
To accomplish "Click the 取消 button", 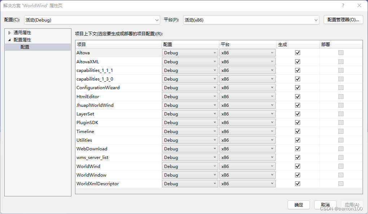I will tap(325, 204).
